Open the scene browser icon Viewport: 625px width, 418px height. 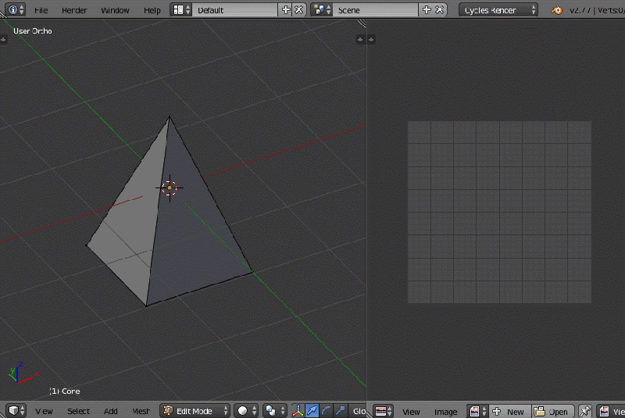(322, 10)
